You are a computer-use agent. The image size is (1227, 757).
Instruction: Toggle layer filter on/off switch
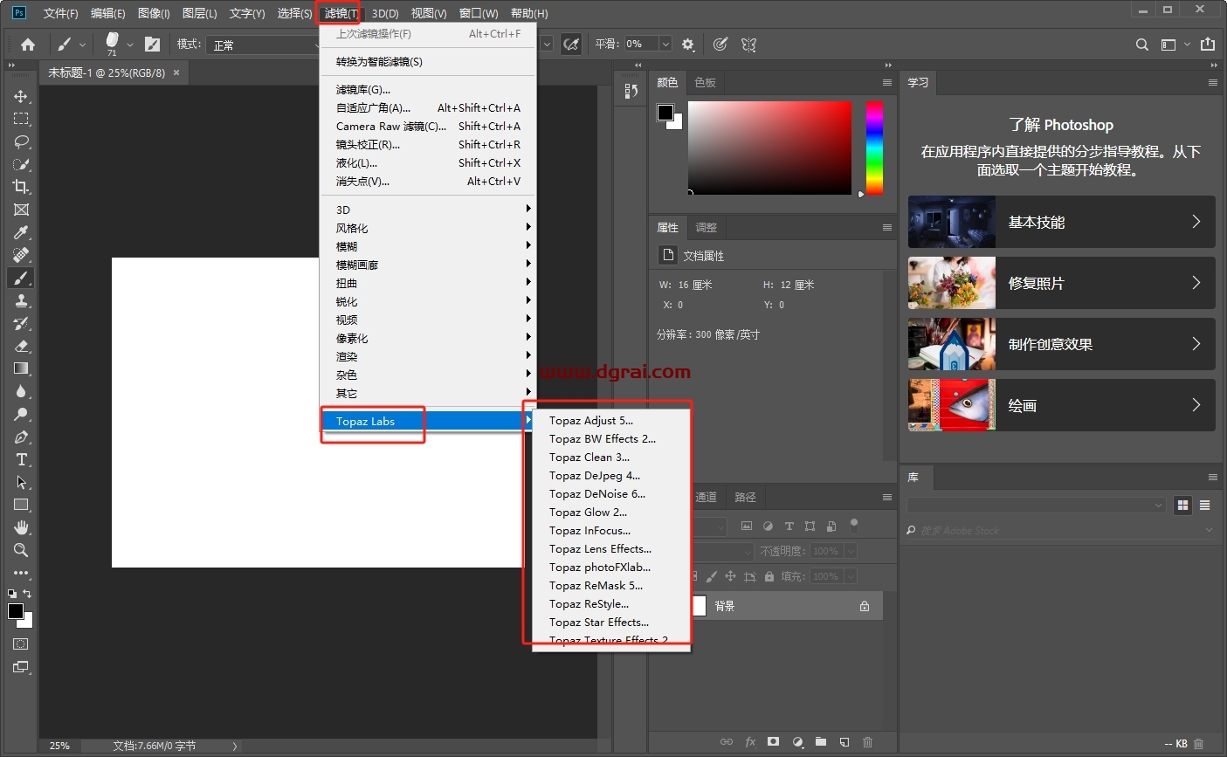coord(854,525)
